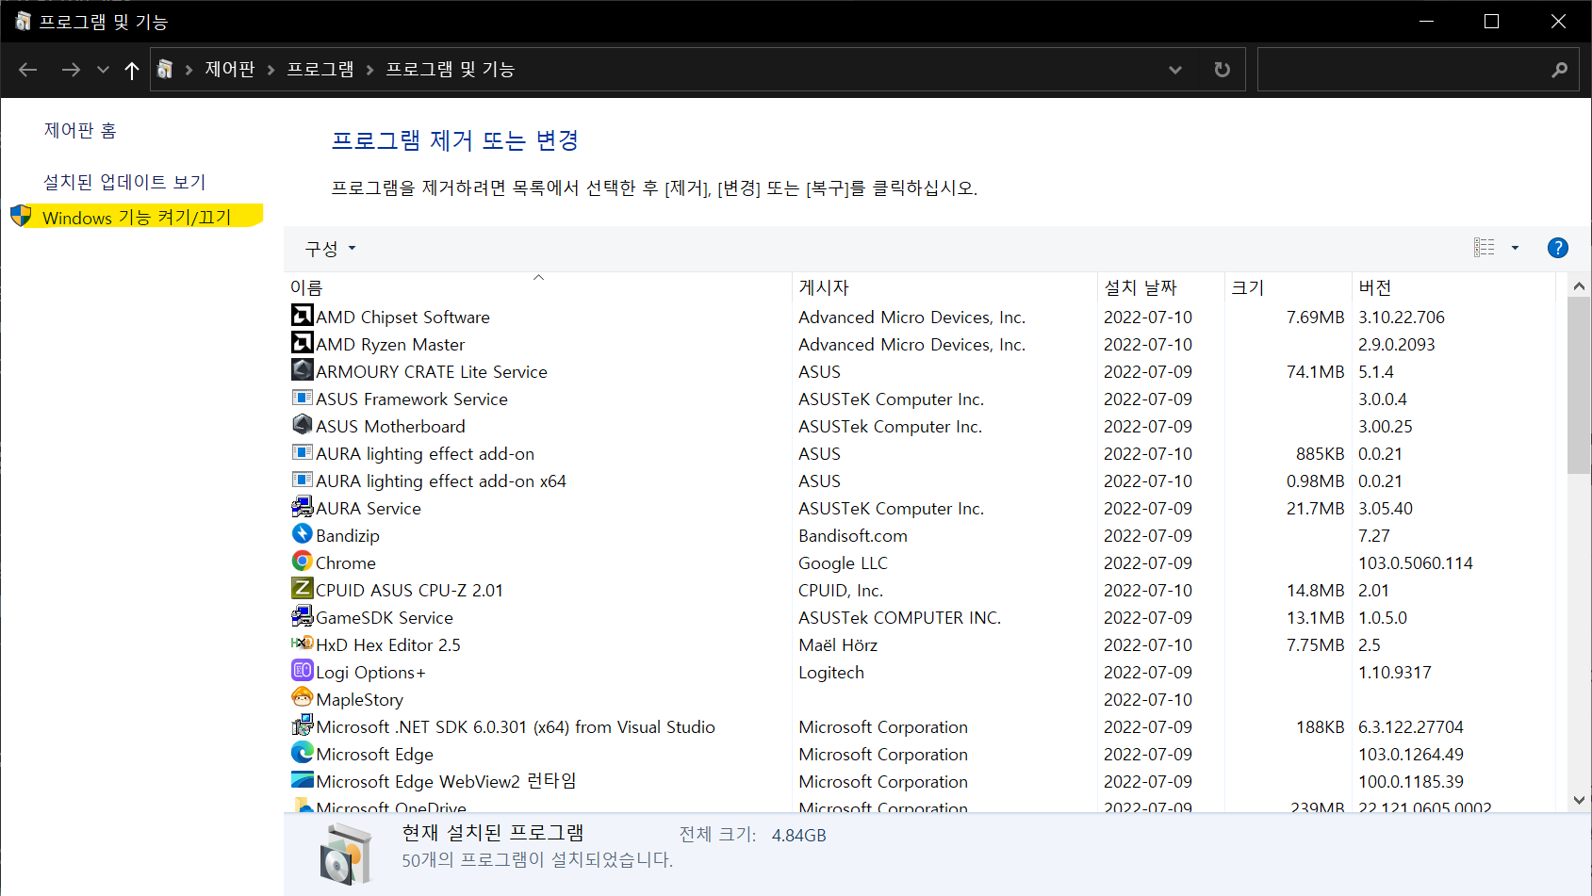Select Microsoft OneDrive row
The height and width of the screenshot is (896, 1592).
[919, 806]
